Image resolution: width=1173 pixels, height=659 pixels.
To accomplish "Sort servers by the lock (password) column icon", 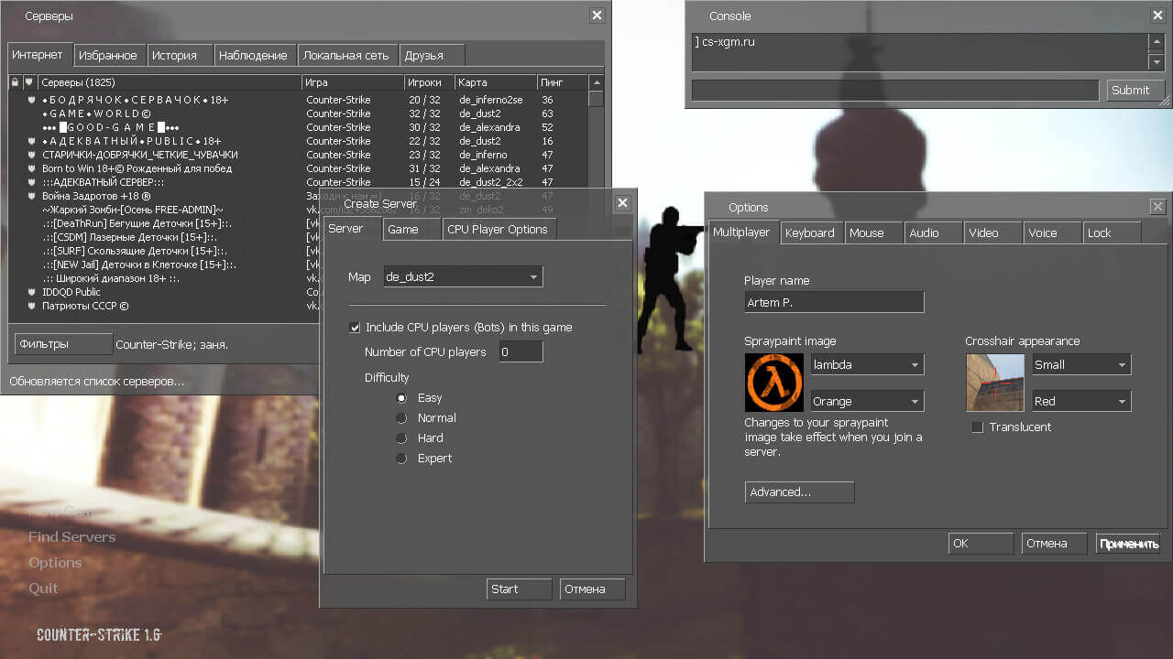I will click(15, 82).
